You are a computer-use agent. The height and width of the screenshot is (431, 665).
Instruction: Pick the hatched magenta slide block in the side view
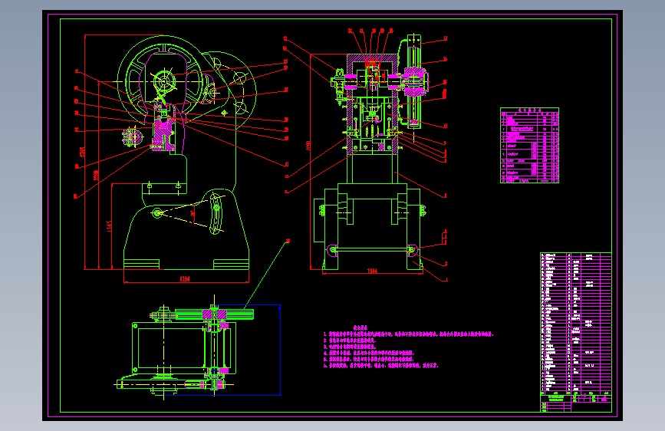[163, 134]
